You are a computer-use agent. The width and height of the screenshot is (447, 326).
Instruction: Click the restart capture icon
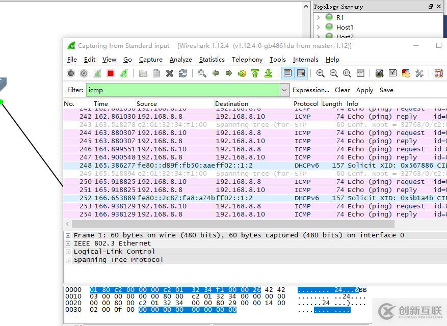(x=124, y=73)
